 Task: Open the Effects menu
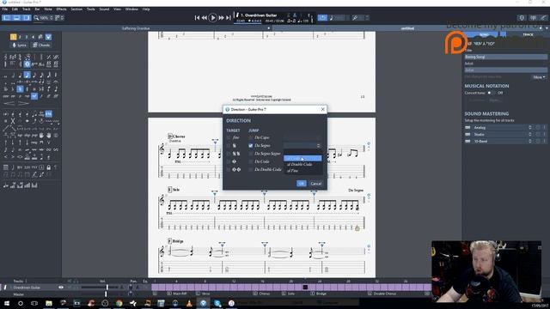pyautogui.click(x=61, y=9)
